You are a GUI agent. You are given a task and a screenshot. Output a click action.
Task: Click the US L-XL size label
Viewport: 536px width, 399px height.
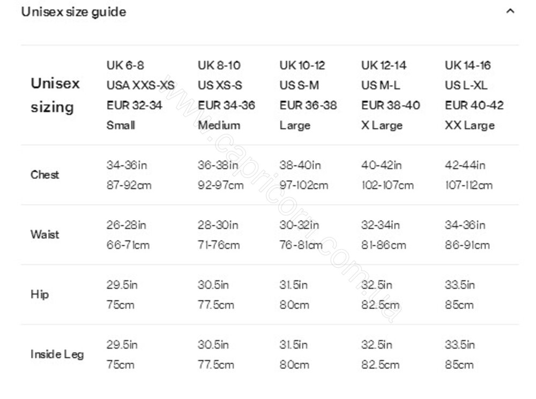click(x=466, y=85)
